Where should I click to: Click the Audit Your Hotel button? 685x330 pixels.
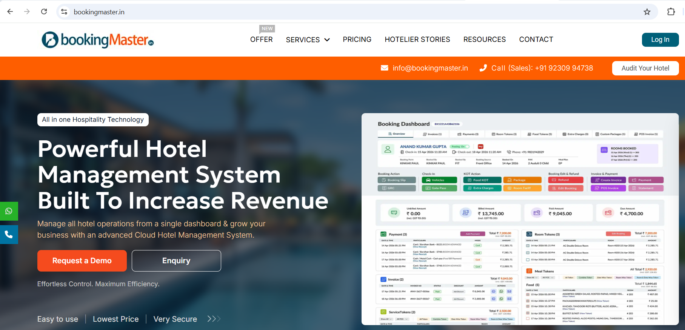point(645,68)
